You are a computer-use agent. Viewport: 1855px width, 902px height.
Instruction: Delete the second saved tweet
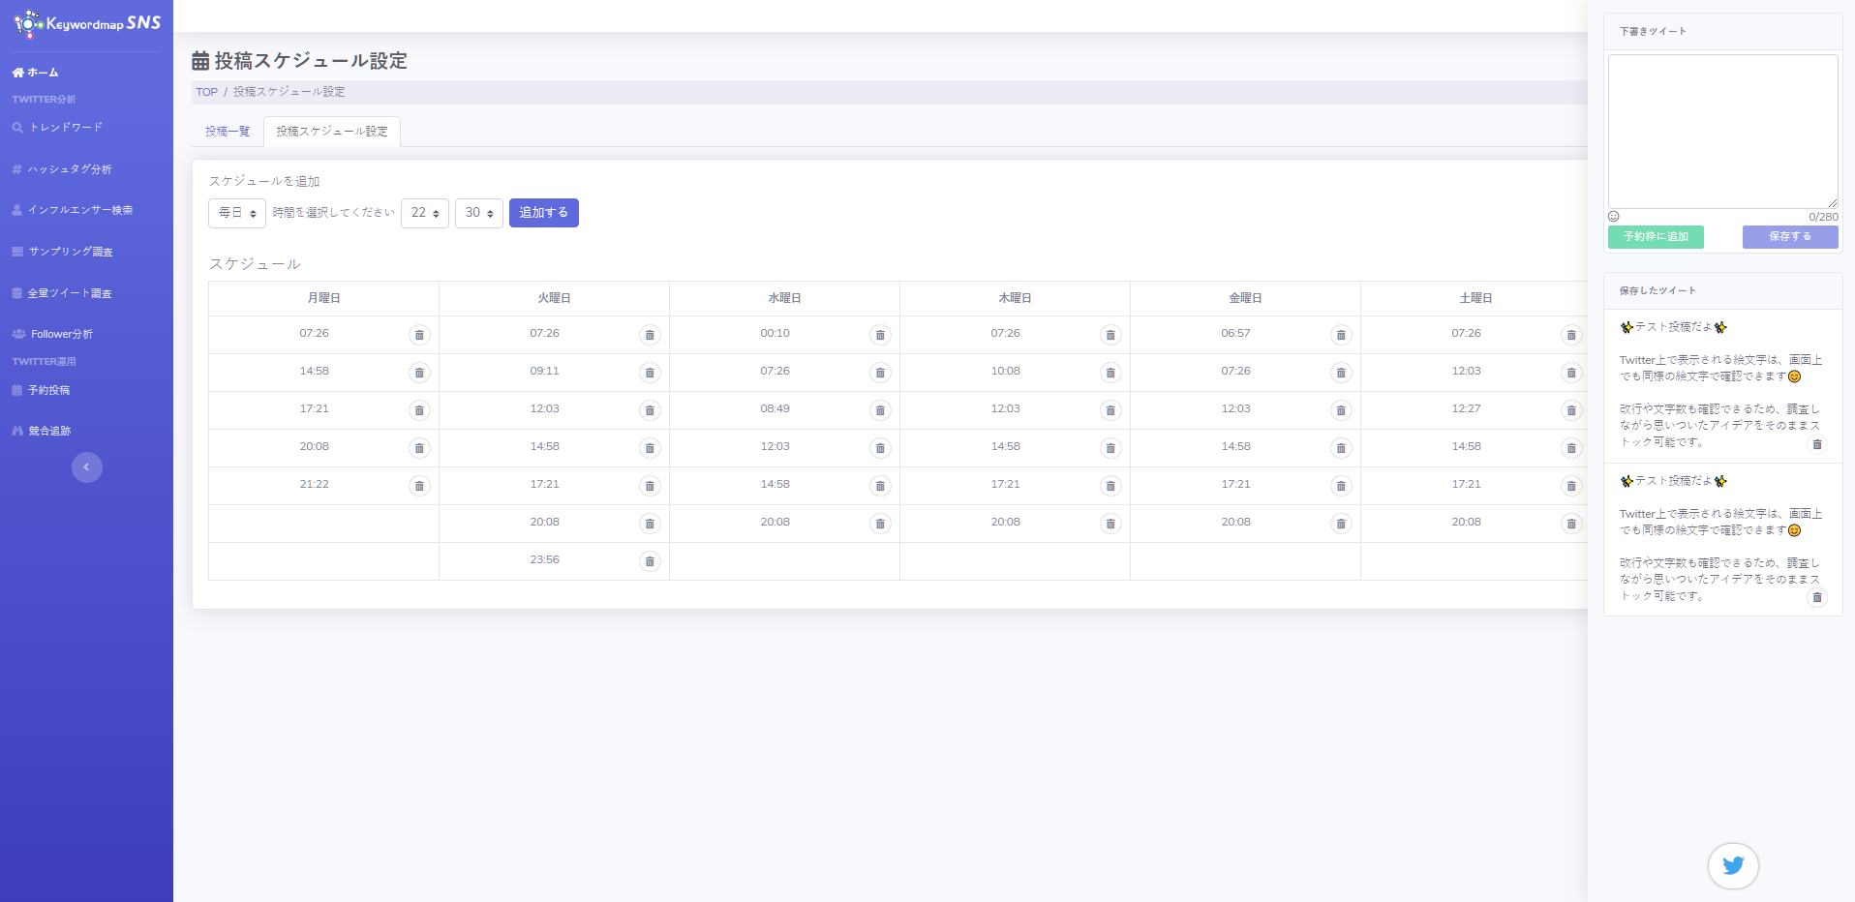(x=1817, y=597)
